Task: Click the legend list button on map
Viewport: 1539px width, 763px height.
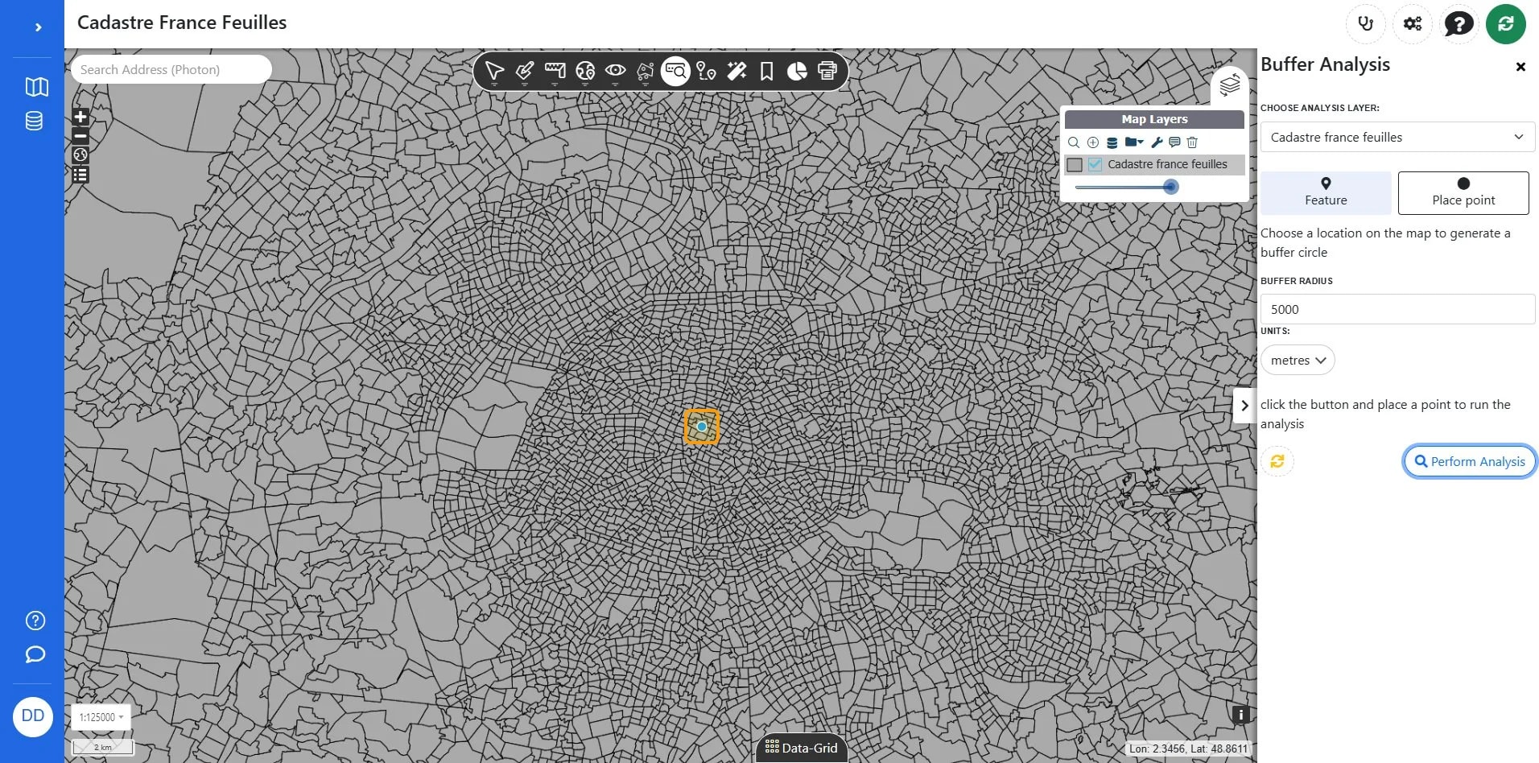Action: coord(80,175)
